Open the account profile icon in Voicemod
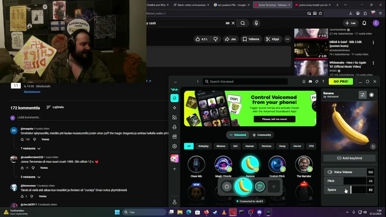The height and width of the screenshot is (217, 386). pyautogui.click(x=175, y=202)
